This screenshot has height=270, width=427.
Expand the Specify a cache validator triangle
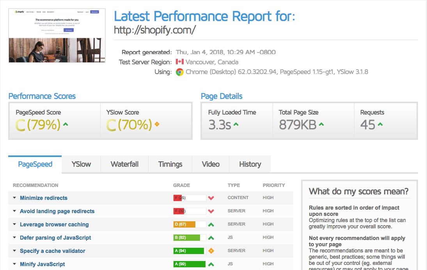point(14,251)
